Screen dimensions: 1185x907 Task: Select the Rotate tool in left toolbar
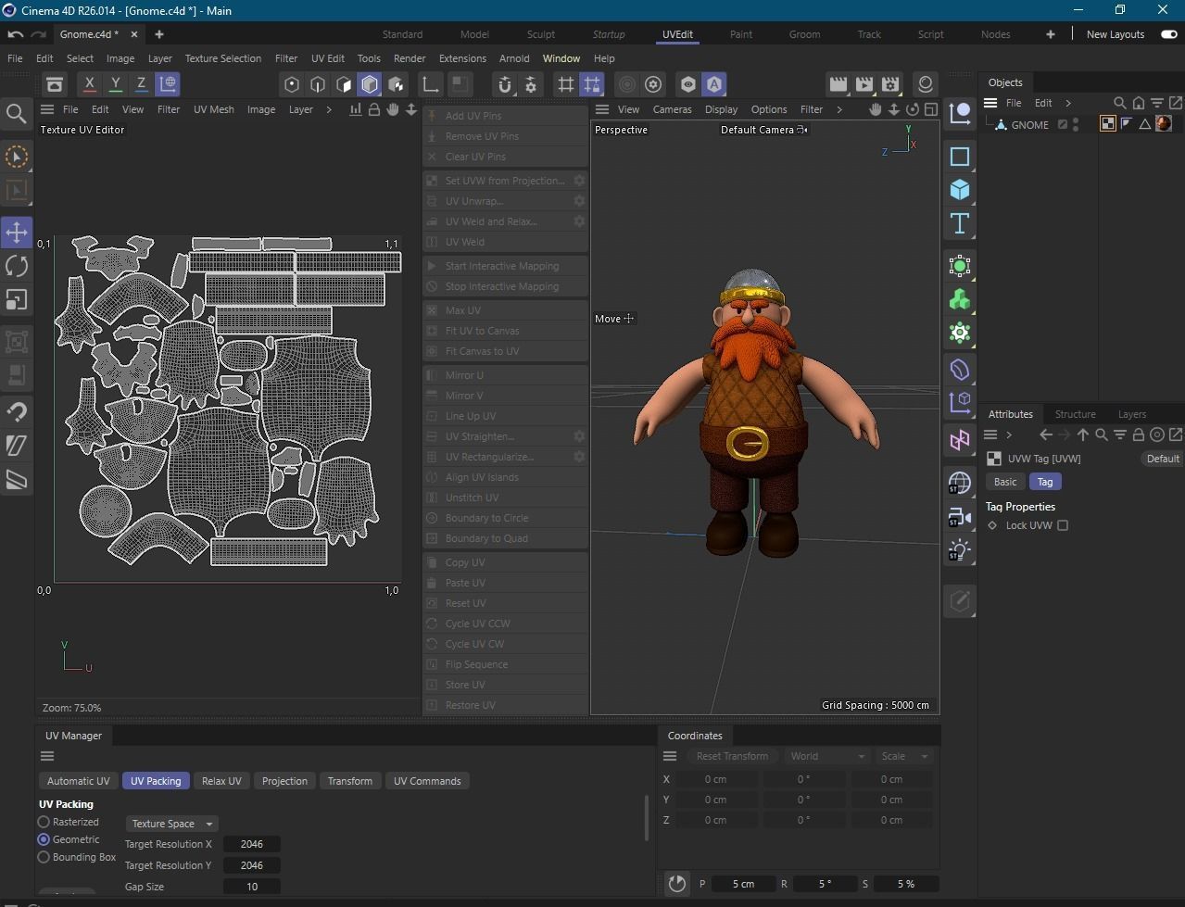coord(17,266)
